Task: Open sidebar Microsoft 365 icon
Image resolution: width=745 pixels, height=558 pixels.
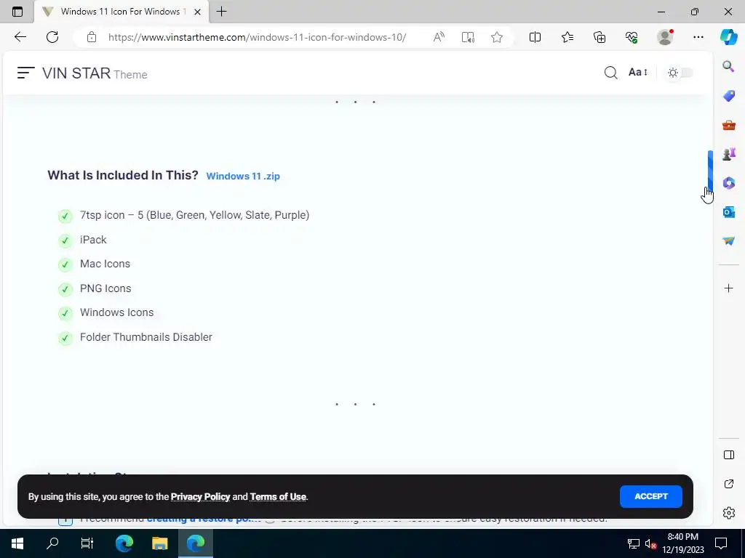Action: click(728, 183)
